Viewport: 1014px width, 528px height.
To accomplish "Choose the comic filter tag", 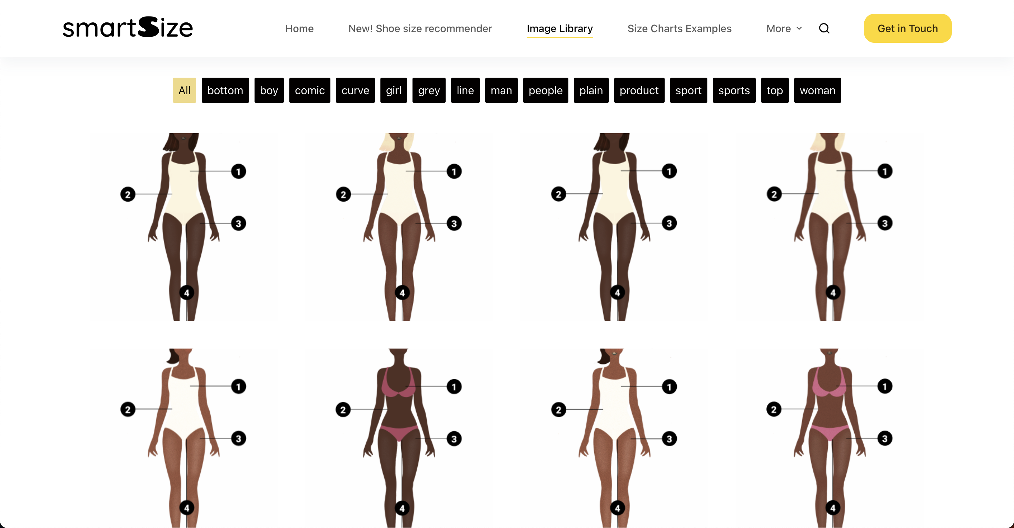I will [310, 90].
